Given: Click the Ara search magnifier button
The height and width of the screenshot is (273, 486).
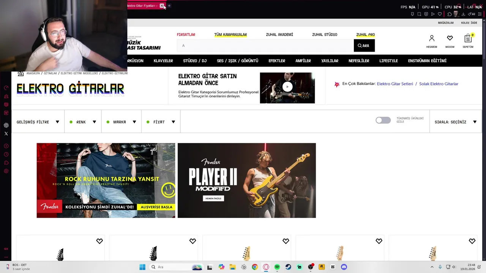Looking at the screenshot, I should click(364, 45).
